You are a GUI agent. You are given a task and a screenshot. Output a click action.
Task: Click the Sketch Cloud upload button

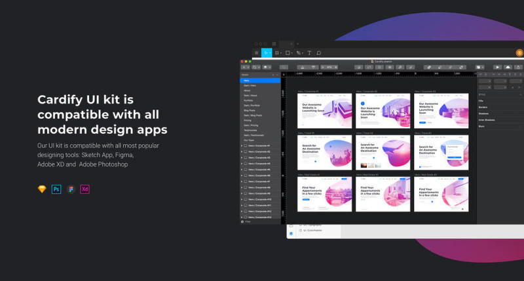(508, 67)
